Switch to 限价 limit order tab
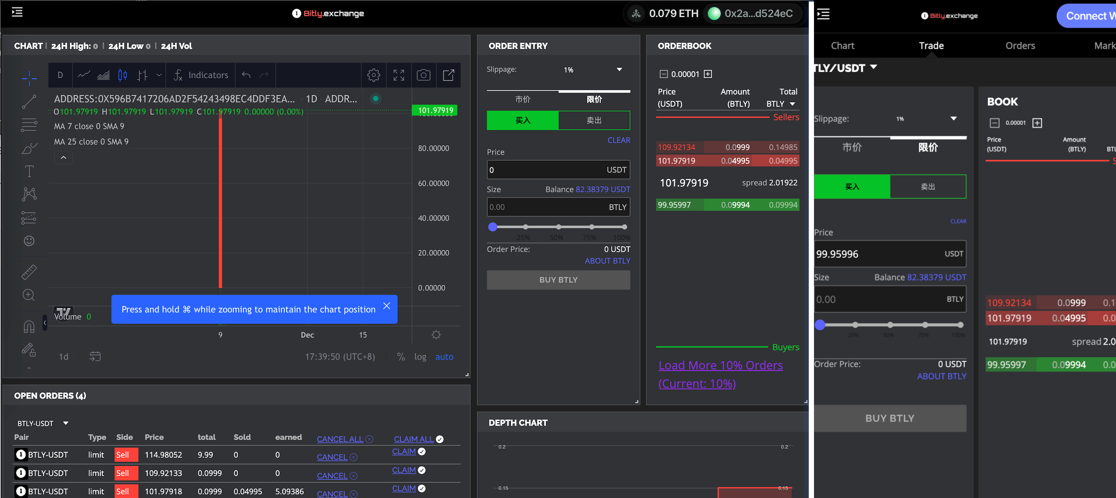The height and width of the screenshot is (498, 1116). pos(594,99)
